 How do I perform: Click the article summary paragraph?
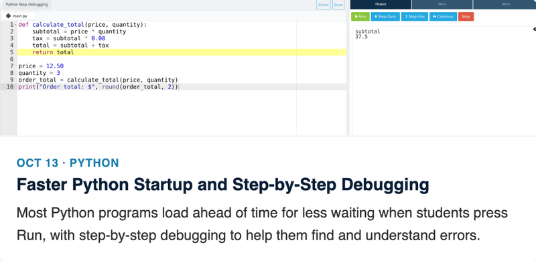pos(262,224)
